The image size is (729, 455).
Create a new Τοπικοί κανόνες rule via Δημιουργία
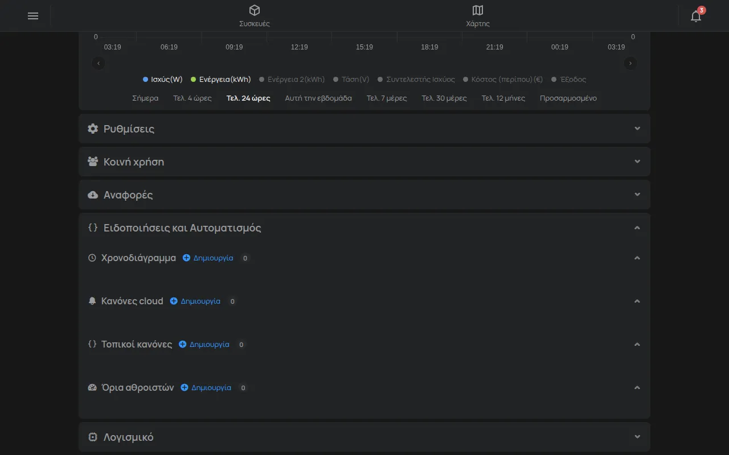tap(204, 344)
